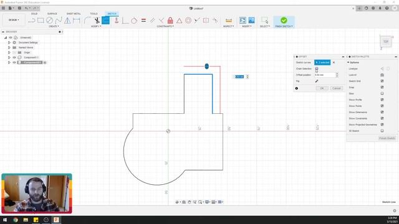Image resolution: width=399 pixels, height=224 pixels.
Task: Open the Constraints dropdown menu
Action: click(165, 26)
